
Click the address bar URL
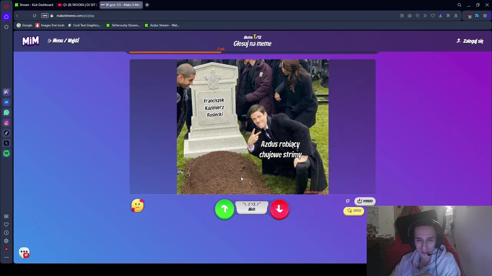[x=75, y=16]
